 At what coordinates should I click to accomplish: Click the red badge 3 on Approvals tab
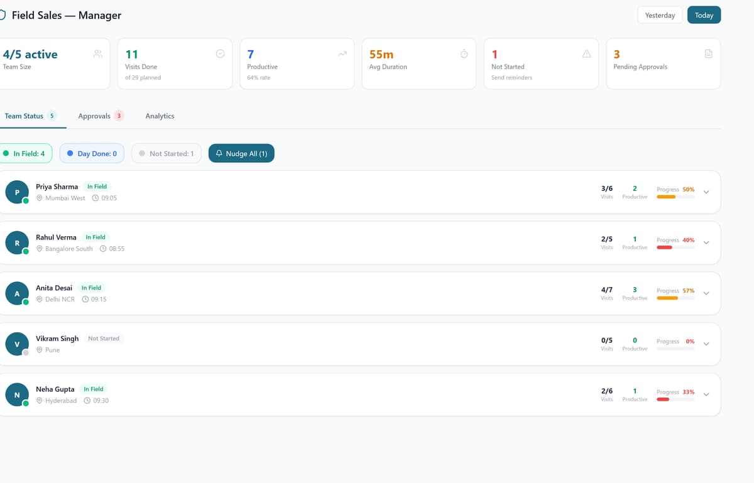pos(119,116)
